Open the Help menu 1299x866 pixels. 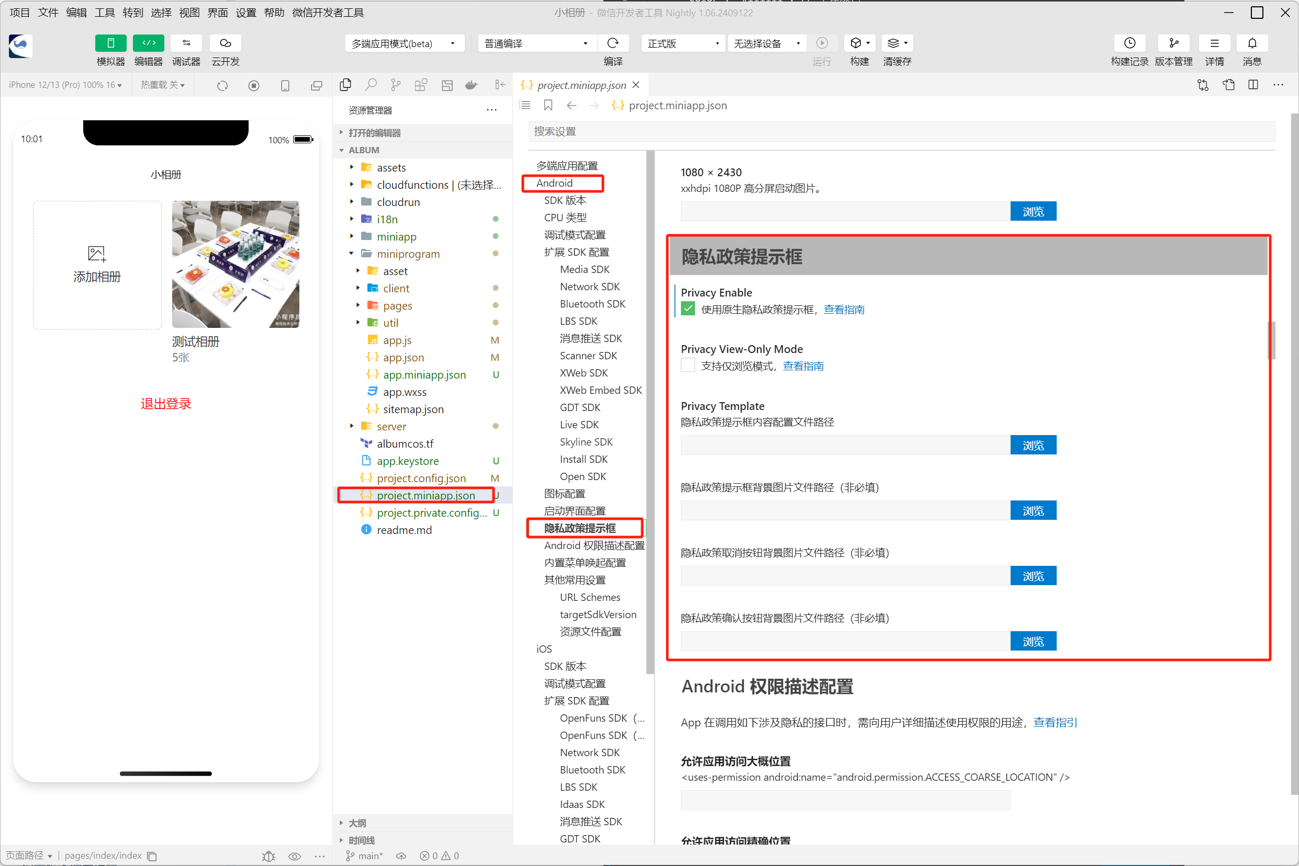pyautogui.click(x=274, y=13)
